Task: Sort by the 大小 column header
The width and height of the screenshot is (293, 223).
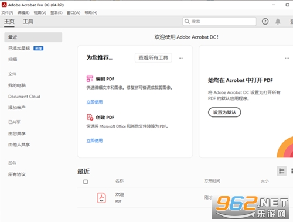Action: (x=265, y=181)
